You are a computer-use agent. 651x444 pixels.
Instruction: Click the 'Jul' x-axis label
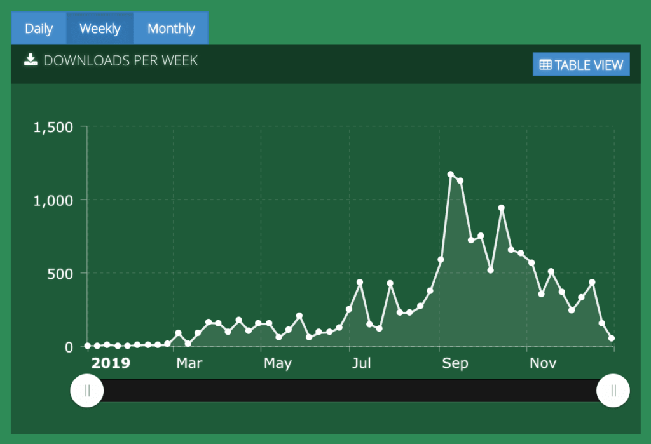click(361, 363)
